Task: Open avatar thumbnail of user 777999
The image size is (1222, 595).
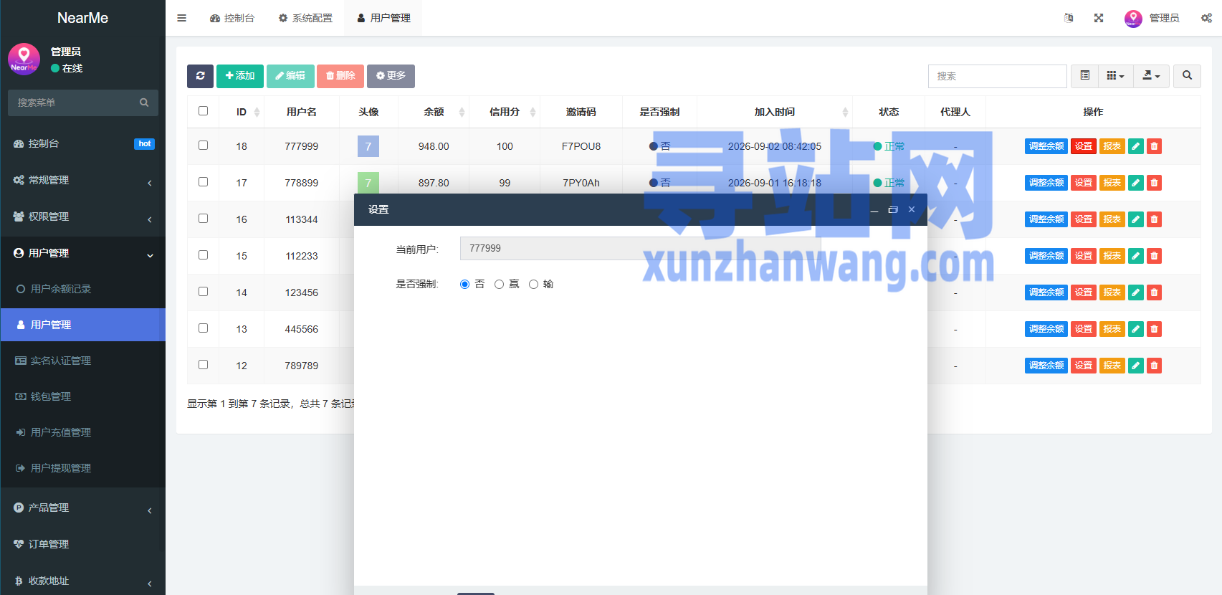Action: click(368, 146)
